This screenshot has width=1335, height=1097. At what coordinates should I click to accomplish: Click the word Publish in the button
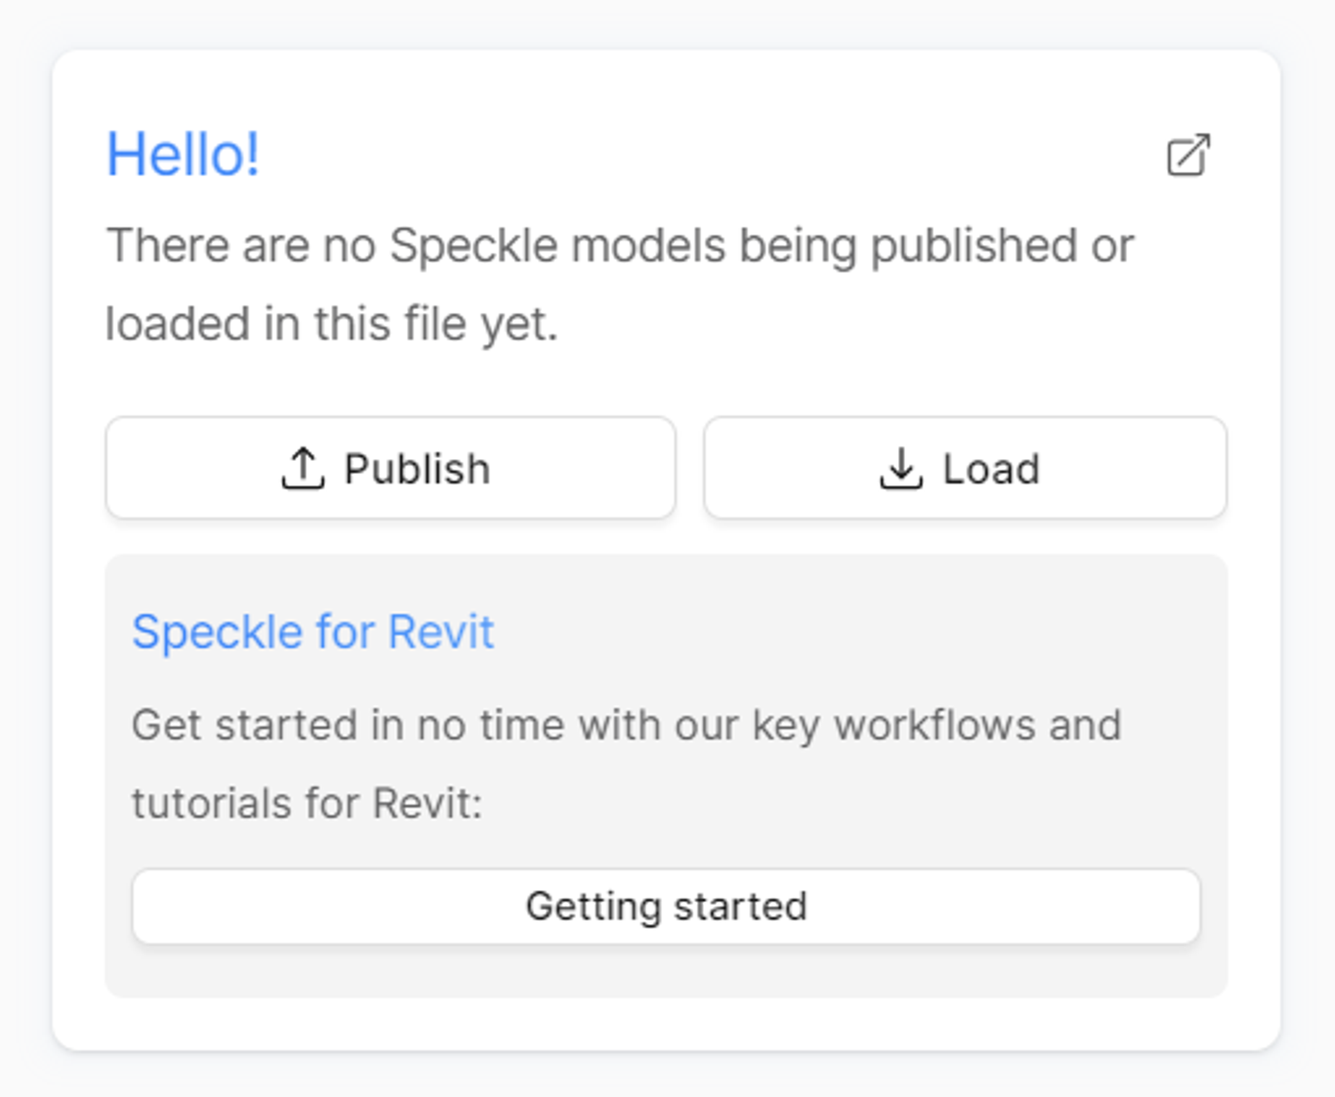pyautogui.click(x=417, y=469)
